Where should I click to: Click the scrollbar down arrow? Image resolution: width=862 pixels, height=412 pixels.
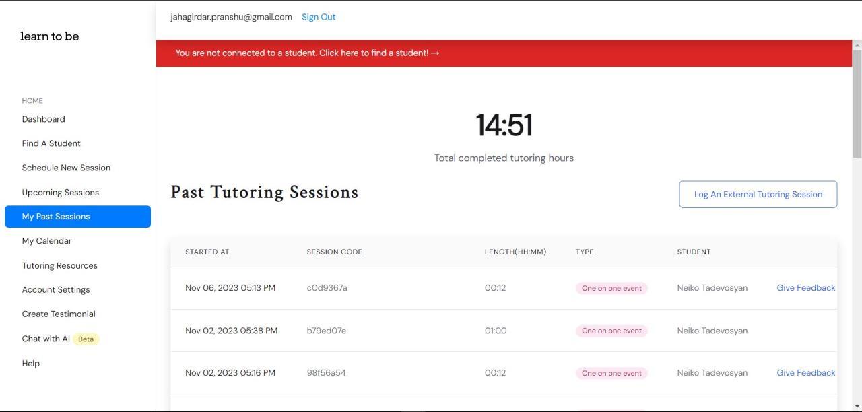[857, 407]
